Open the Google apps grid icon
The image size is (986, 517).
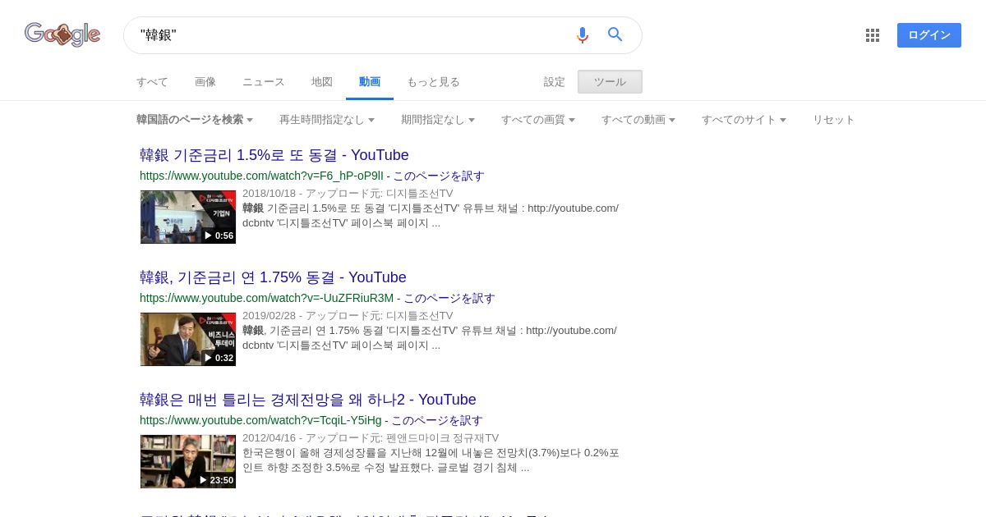873,35
